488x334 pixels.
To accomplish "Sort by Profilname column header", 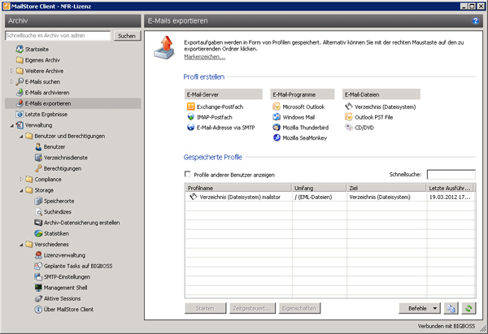I will pos(238,188).
